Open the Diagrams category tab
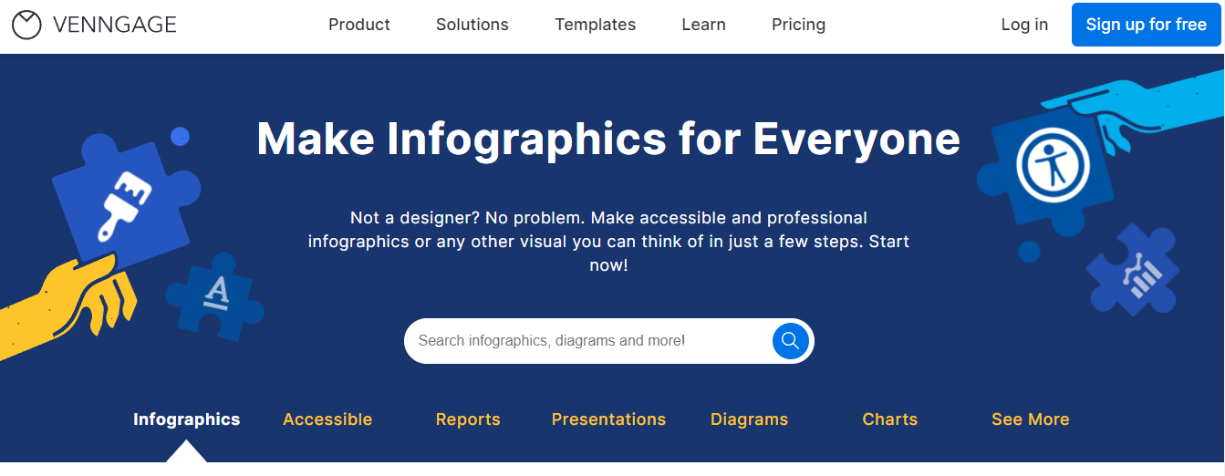1225x476 pixels. [749, 419]
